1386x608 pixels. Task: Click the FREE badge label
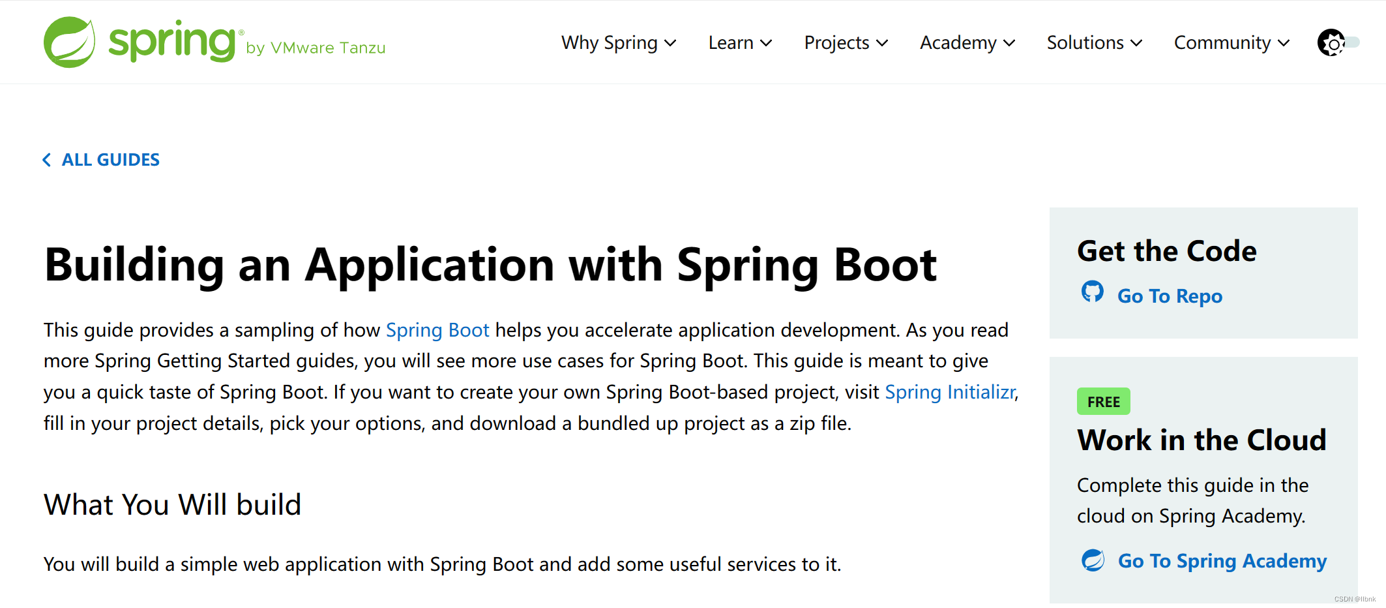pyautogui.click(x=1104, y=402)
